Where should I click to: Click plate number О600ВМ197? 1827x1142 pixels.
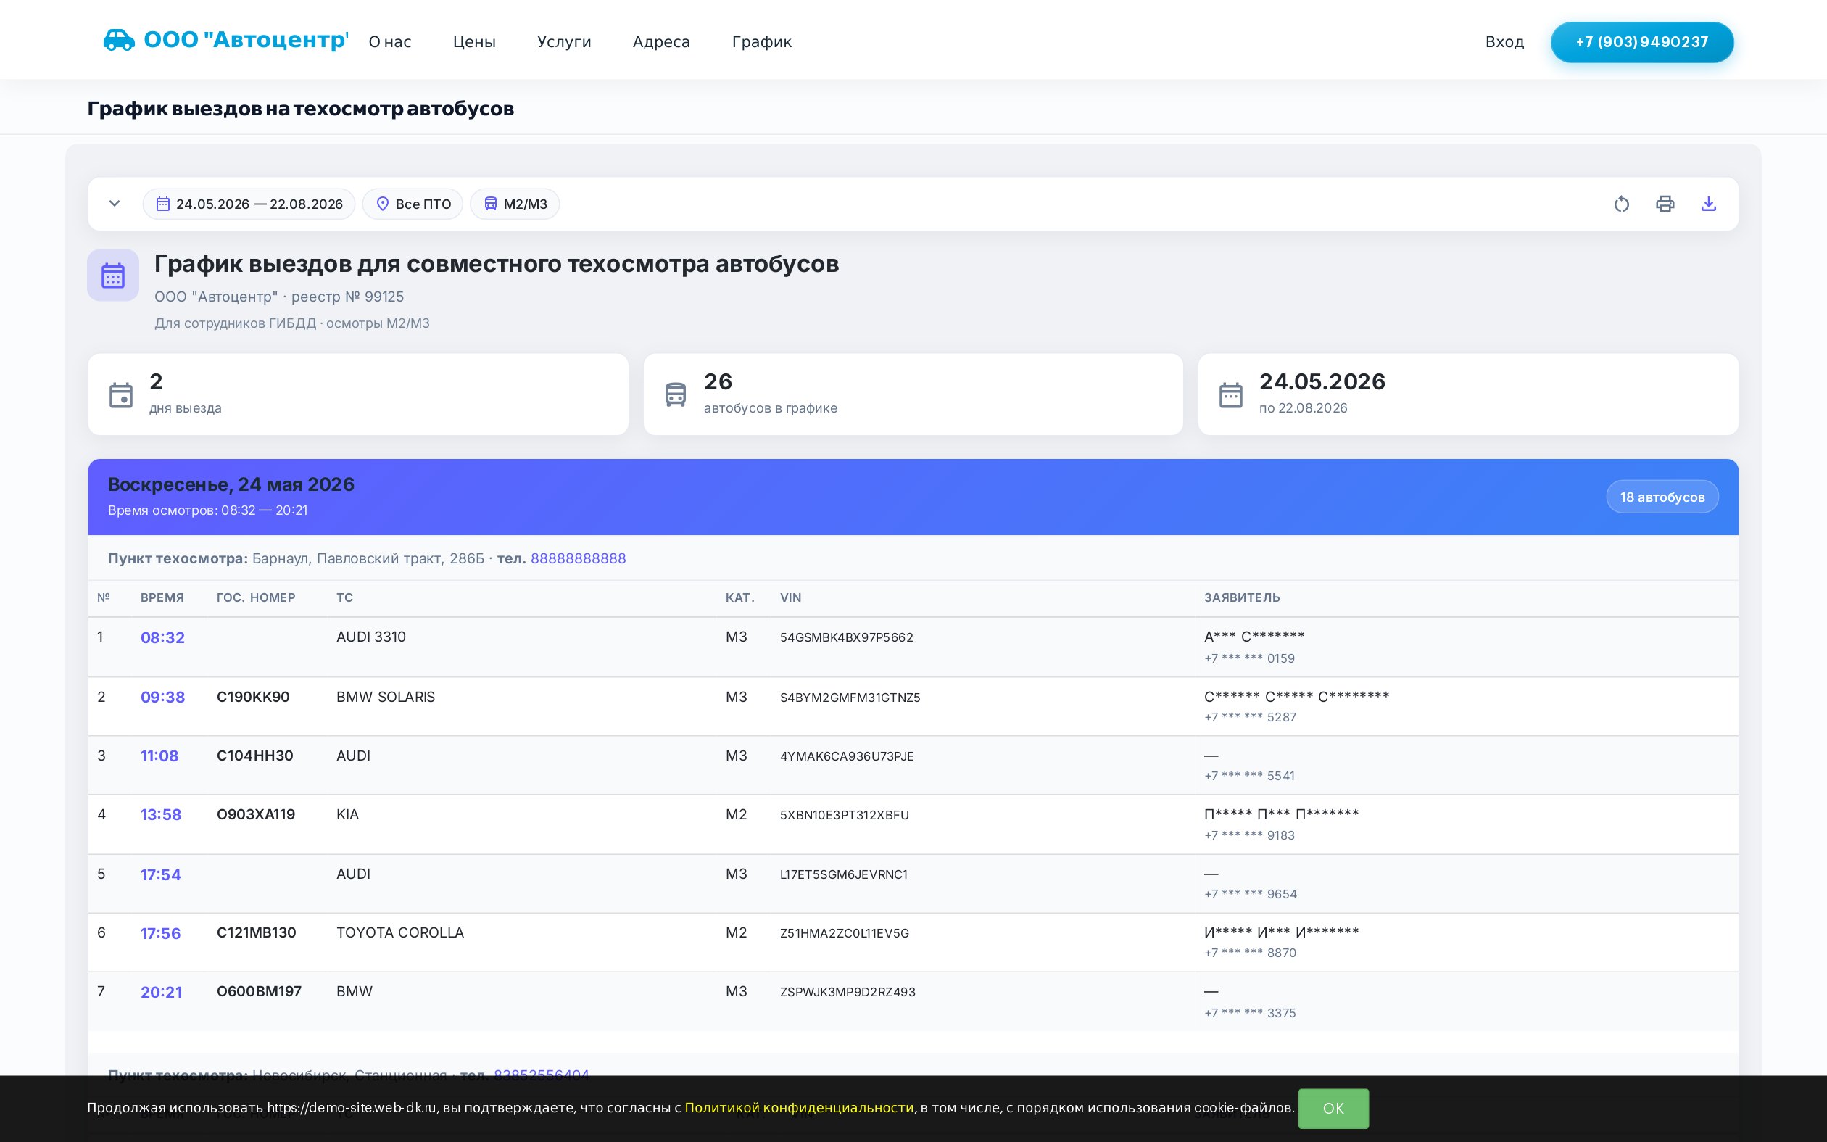pos(259,993)
